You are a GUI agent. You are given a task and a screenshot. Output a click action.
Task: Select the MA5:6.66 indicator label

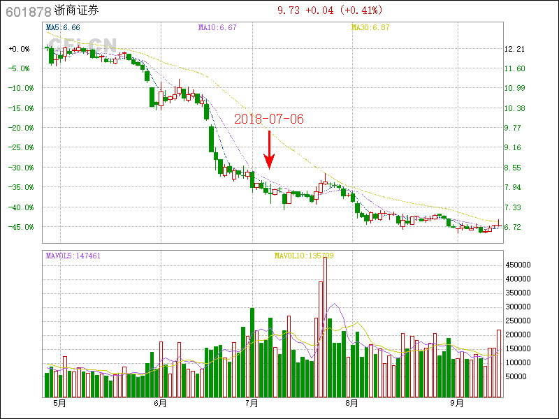[x=63, y=27]
